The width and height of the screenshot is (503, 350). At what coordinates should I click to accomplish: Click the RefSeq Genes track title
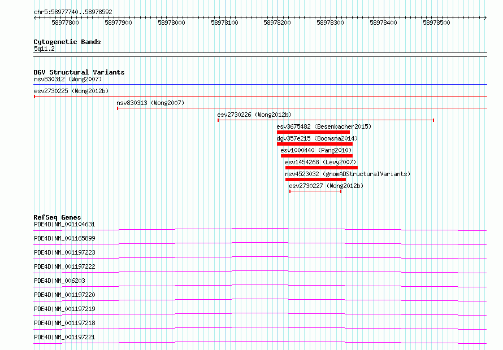pyautogui.click(x=57, y=217)
